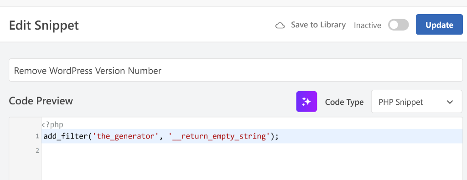Viewport: 467px width, 180px height.
Task: Click the blue Update button
Action: point(439,25)
